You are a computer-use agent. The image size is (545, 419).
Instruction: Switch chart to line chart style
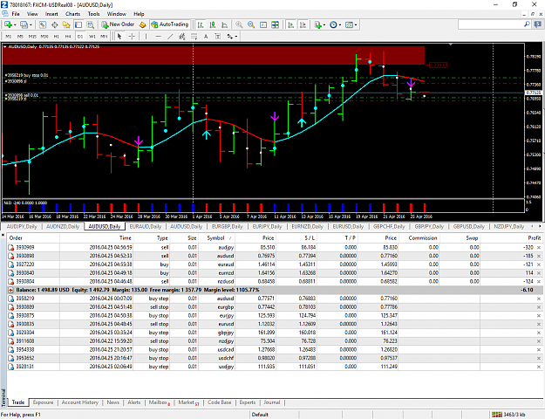point(224,24)
